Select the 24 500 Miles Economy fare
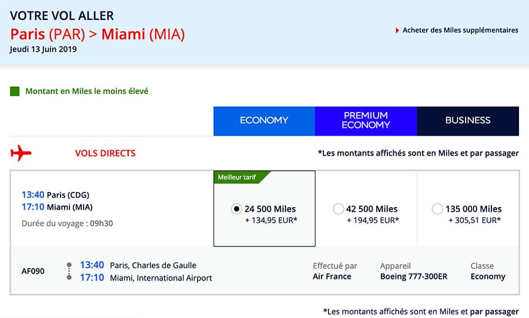 coord(236,208)
